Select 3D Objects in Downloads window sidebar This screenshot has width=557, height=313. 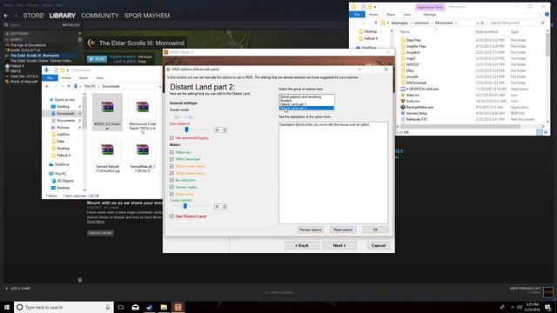tap(65, 181)
